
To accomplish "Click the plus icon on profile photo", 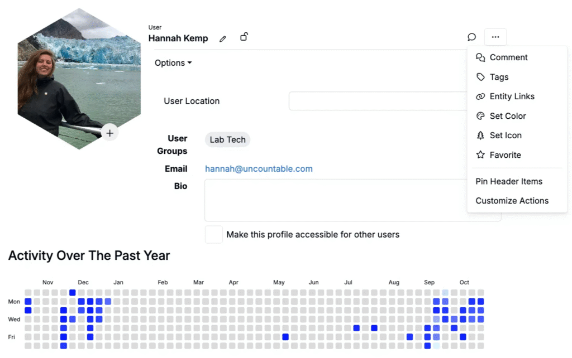I will click(110, 133).
